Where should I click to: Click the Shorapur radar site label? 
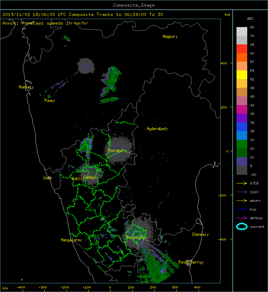117,151
